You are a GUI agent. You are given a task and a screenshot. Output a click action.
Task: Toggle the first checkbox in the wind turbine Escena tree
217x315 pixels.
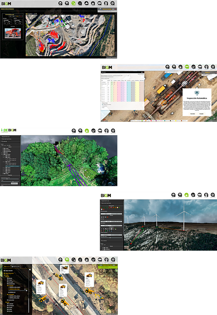click(103, 247)
